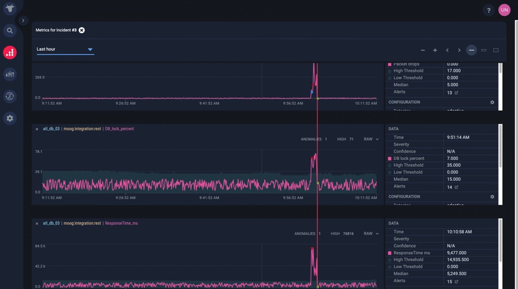Open alerts link next to 14
Screen dimensions: 518x289
coord(456,187)
